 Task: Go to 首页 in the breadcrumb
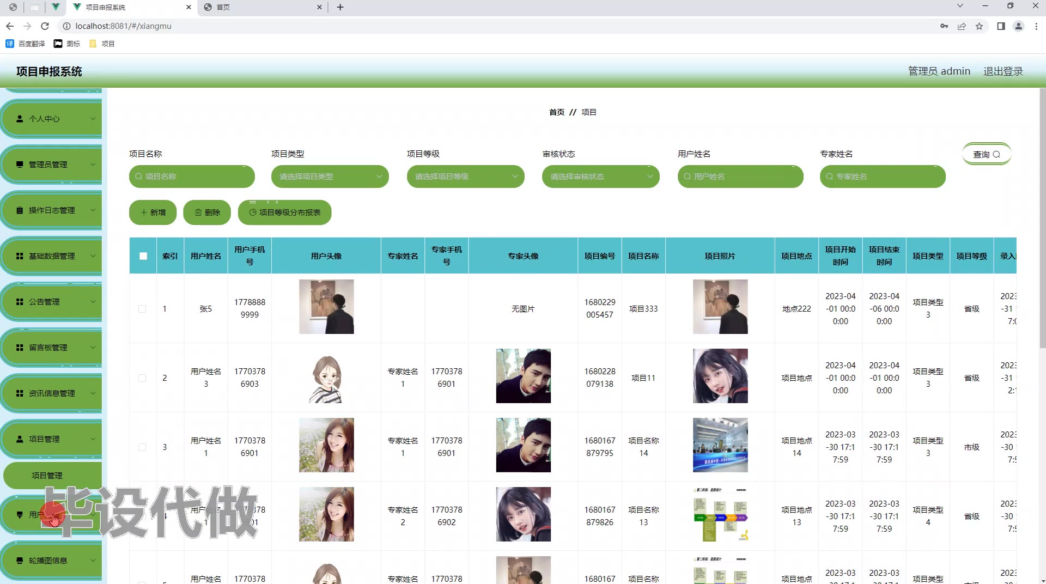(557, 112)
